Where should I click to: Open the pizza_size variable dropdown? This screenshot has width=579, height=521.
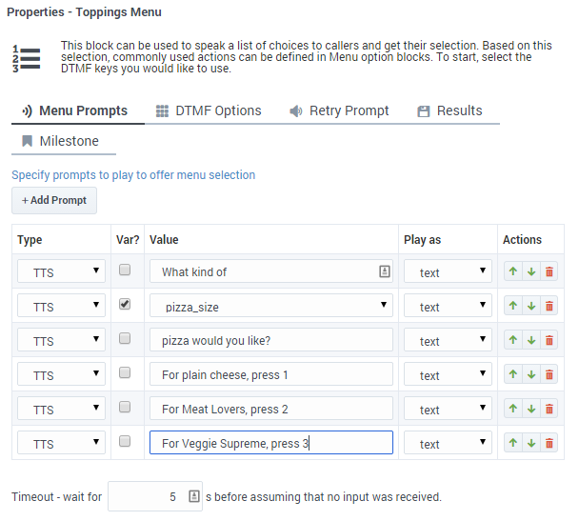point(271,306)
